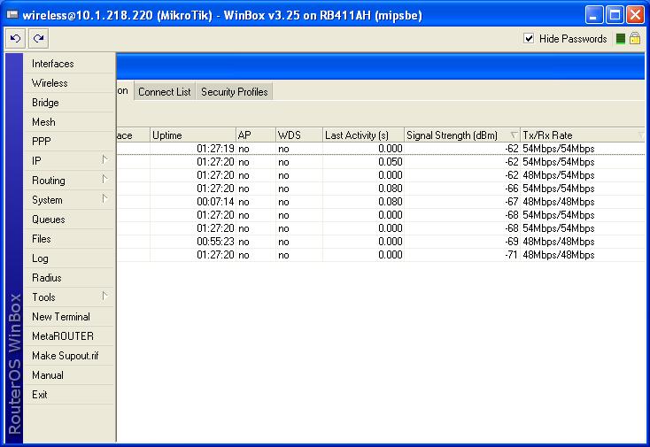The width and height of the screenshot is (650, 447).
Task: Select the row with uptime 00:55:23
Action: [381, 242]
